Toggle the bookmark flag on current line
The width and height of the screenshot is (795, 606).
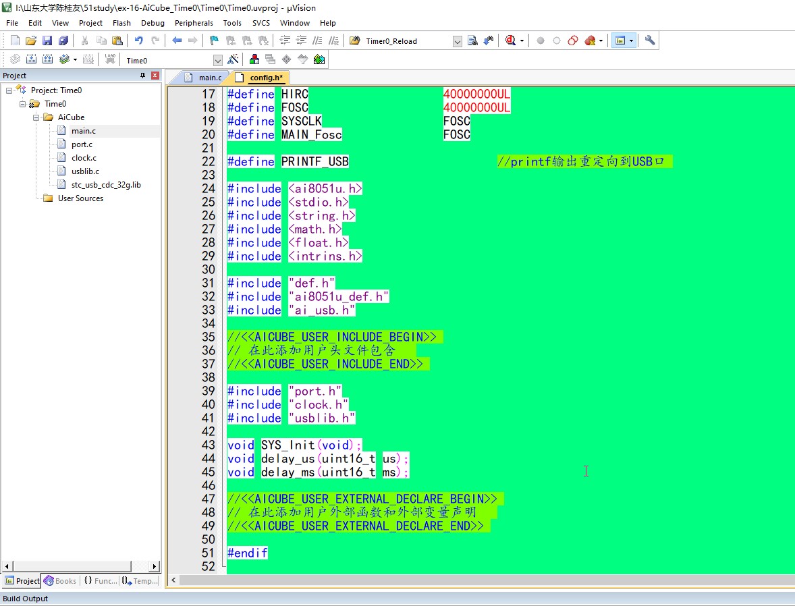pos(214,40)
